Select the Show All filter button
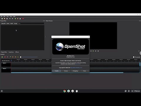The image size is (141, 106). 3,24
